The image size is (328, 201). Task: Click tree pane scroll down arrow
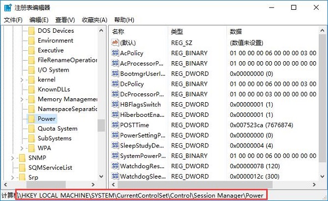(x=101, y=176)
